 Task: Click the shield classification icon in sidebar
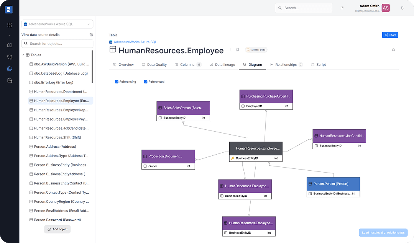point(10,57)
